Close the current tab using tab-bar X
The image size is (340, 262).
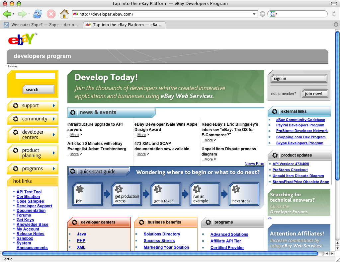[336, 25]
